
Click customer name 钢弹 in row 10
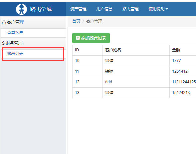[109, 61]
